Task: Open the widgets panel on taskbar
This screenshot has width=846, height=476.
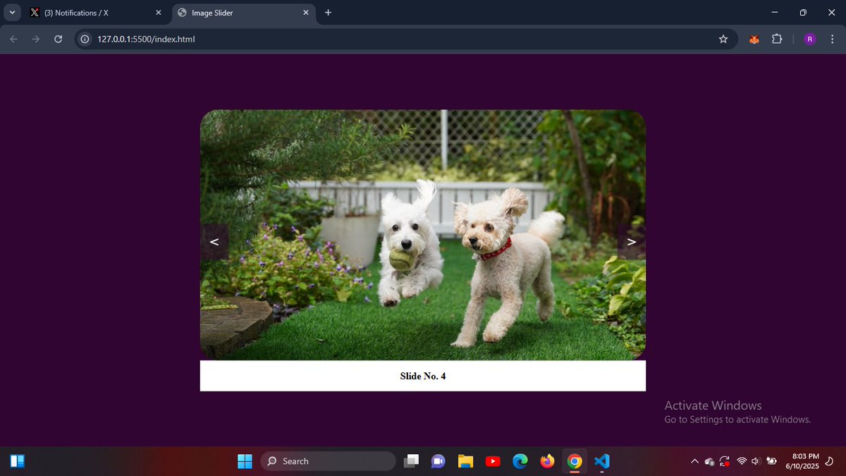Action: click(x=18, y=461)
